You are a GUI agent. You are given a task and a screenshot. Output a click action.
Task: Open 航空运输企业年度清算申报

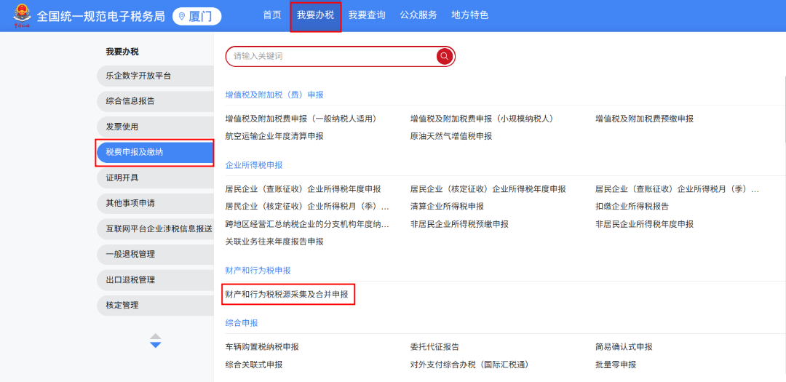coord(274,136)
